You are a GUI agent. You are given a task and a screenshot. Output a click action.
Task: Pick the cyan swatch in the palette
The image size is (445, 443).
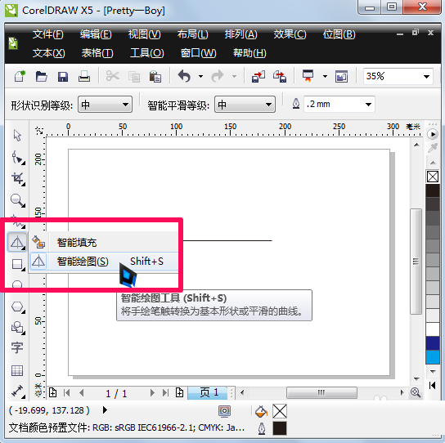pyautogui.click(x=433, y=357)
